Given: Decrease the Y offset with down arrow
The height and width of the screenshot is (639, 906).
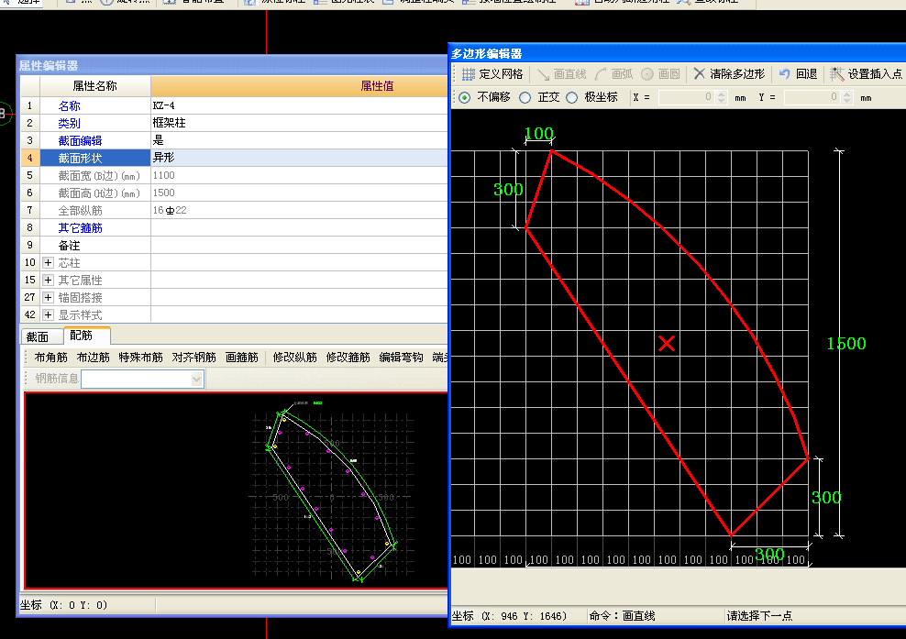Looking at the screenshot, I should tap(846, 101).
